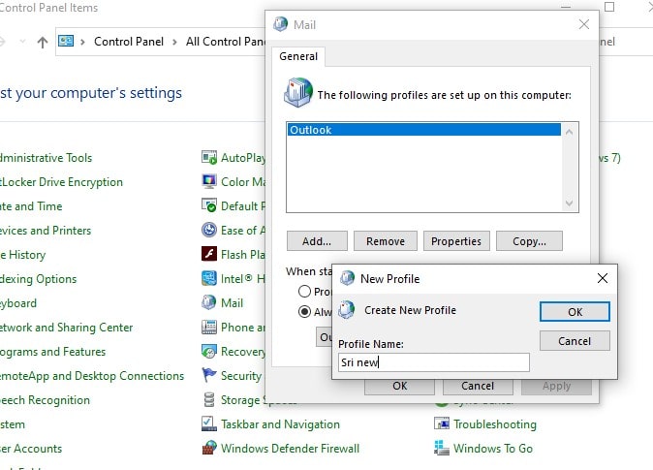Click the Ease of Access icon

pos(209,230)
